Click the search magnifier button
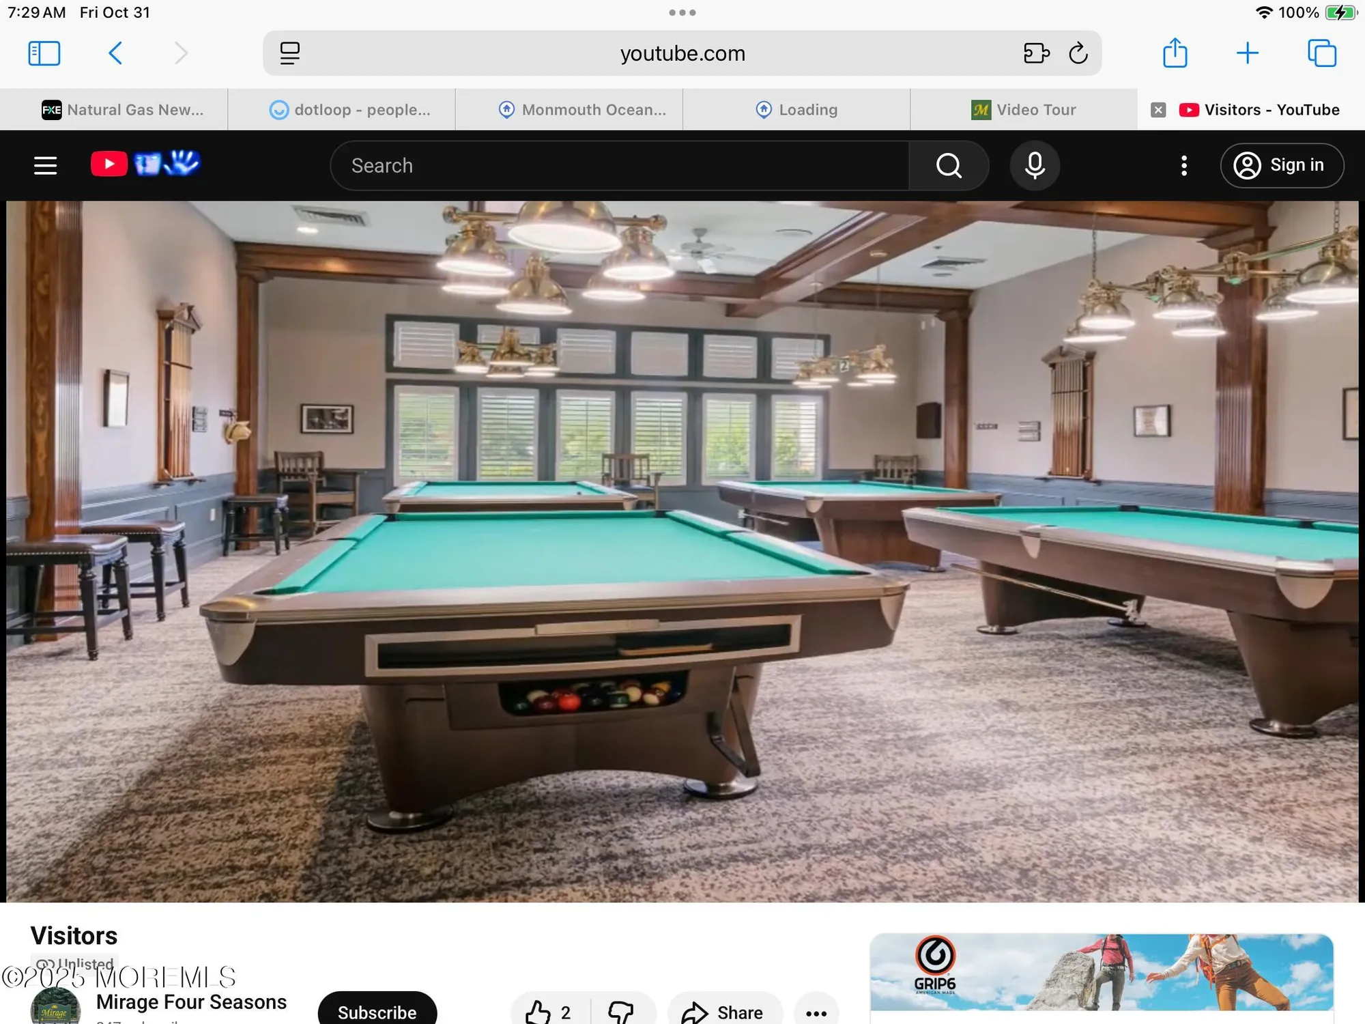Screen dimensions: 1365x1024 point(948,165)
